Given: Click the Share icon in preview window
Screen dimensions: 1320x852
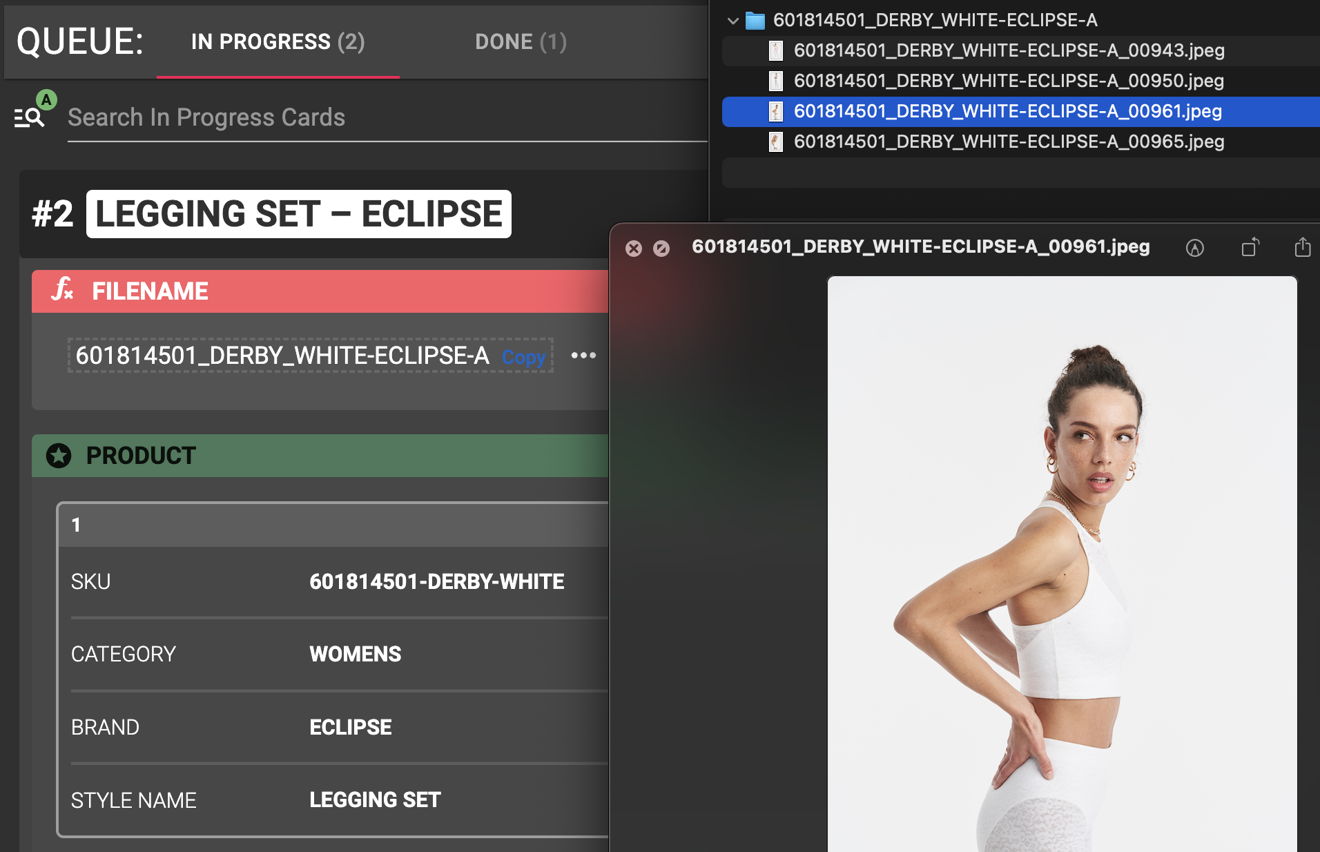Looking at the screenshot, I should (x=1302, y=247).
